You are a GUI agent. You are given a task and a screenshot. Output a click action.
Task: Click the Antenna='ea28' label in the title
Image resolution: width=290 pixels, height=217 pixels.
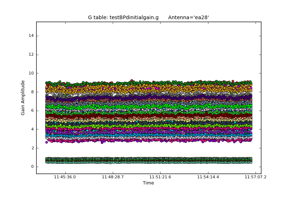point(188,17)
